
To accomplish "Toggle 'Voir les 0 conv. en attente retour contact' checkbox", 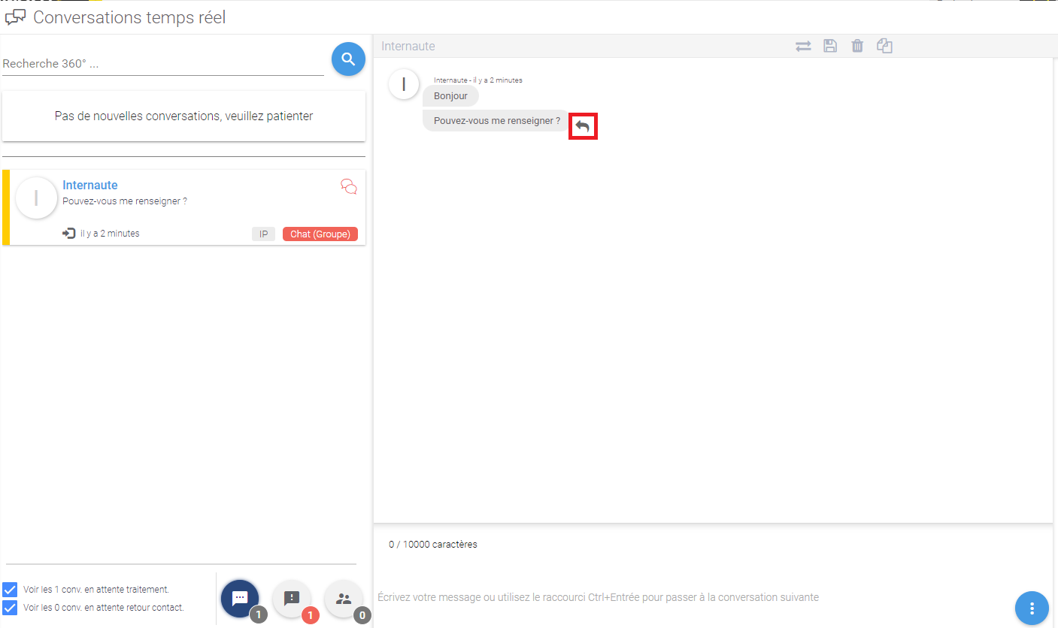I will coord(10,608).
